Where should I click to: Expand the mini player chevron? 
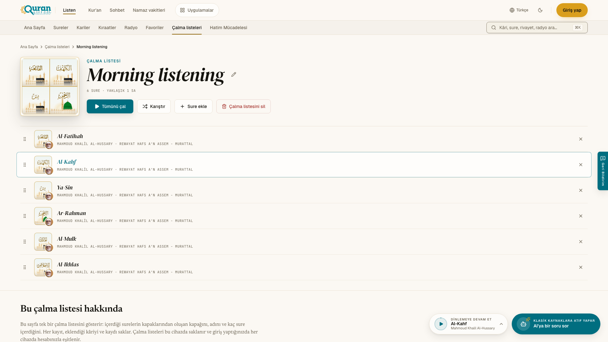tap(501, 324)
